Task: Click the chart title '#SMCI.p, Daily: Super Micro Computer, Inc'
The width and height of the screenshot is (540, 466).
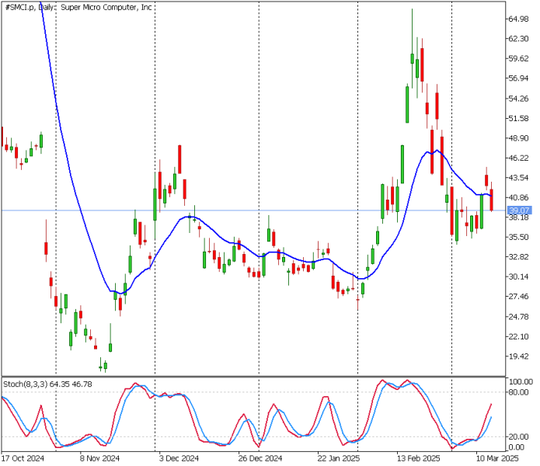Action: click(x=79, y=7)
